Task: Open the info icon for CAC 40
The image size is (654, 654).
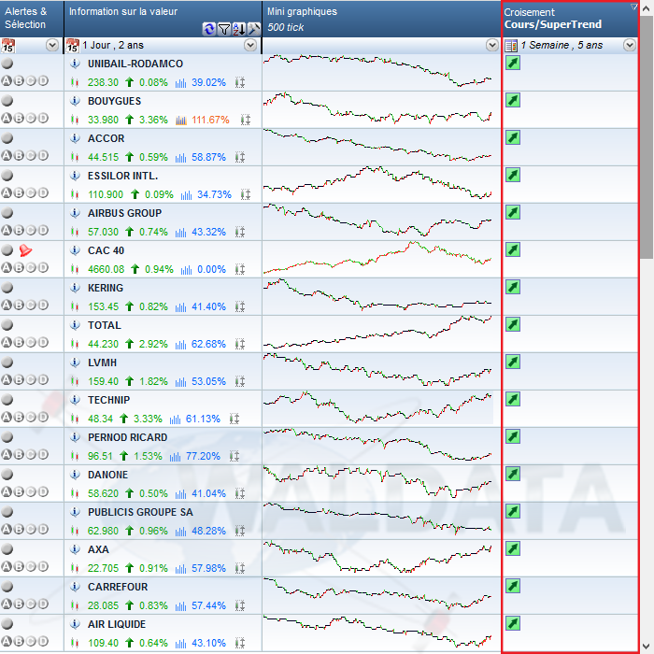Action: pyautogui.click(x=75, y=250)
